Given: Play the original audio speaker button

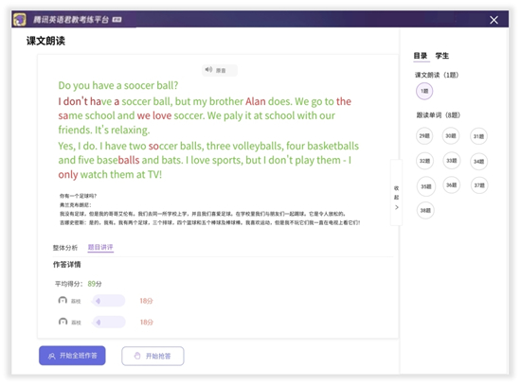Looking at the screenshot, I should (220, 70).
